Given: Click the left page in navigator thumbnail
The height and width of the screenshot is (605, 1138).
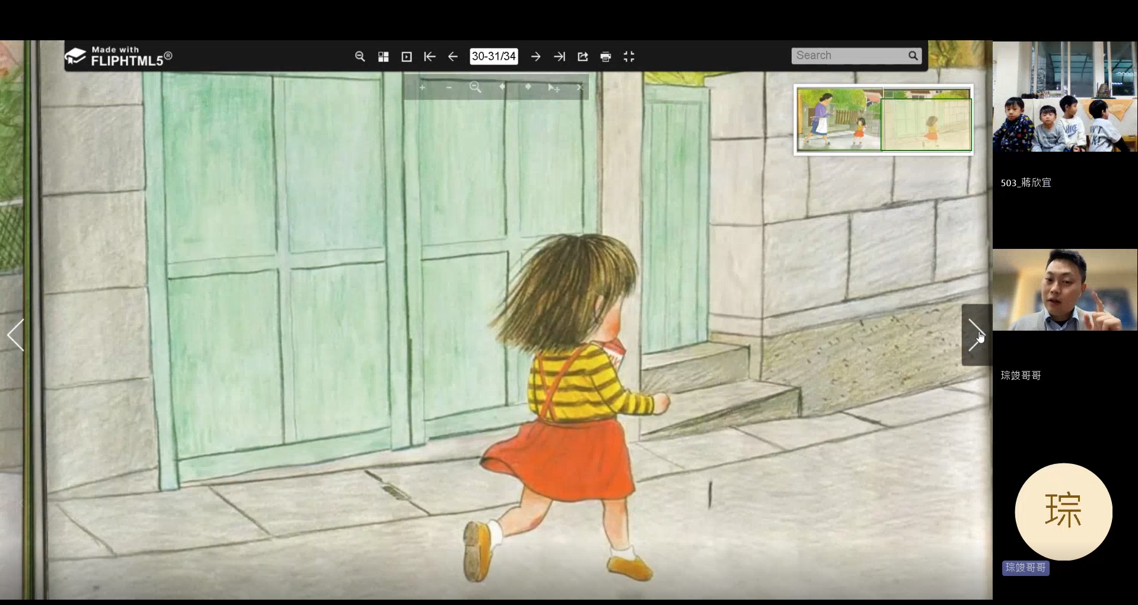Looking at the screenshot, I should 839,120.
